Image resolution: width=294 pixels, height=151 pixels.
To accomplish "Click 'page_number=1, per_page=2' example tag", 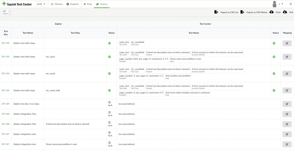I will coord(141,77).
